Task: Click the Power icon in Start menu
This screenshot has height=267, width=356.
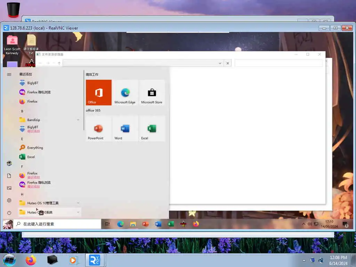Action: (9, 213)
